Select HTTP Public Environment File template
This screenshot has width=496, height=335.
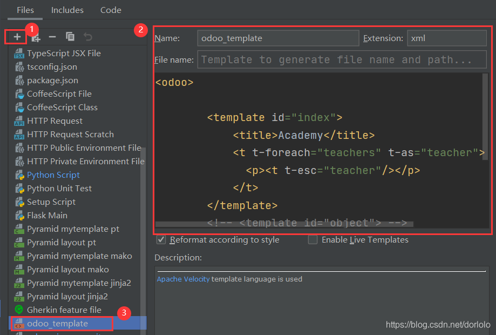point(84,148)
